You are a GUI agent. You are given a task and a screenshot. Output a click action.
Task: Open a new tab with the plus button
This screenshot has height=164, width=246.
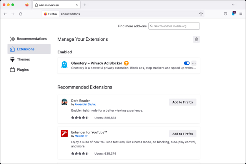click(x=85, y=5)
